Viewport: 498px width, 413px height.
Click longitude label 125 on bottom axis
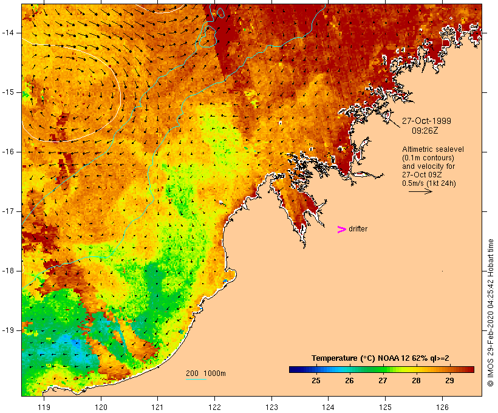click(x=385, y=407)
